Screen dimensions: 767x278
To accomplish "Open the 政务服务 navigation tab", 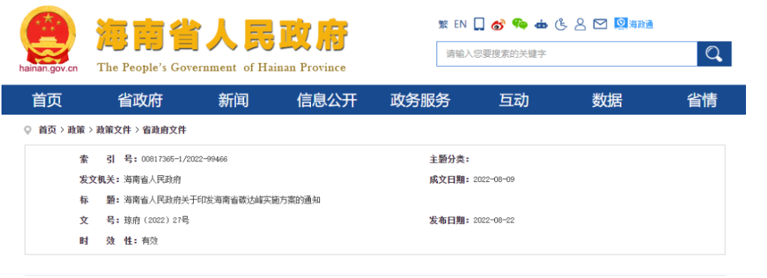I will (x=420, y=100).
